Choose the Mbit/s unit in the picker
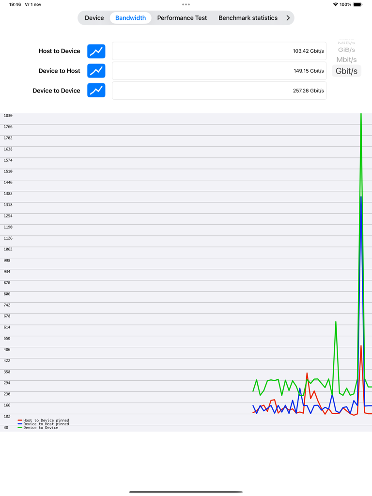Screen dimensions: 372x496 [346, 60]
